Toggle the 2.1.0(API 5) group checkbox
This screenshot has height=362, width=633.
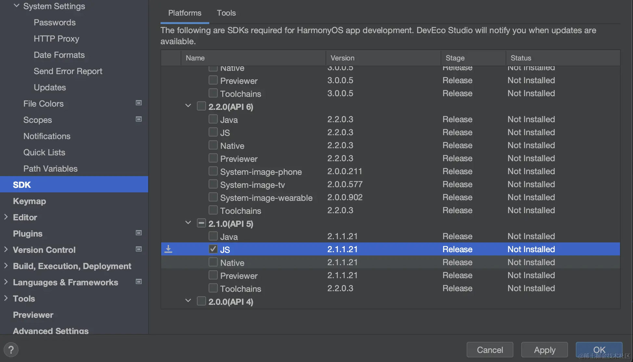(x=201, y=223)
